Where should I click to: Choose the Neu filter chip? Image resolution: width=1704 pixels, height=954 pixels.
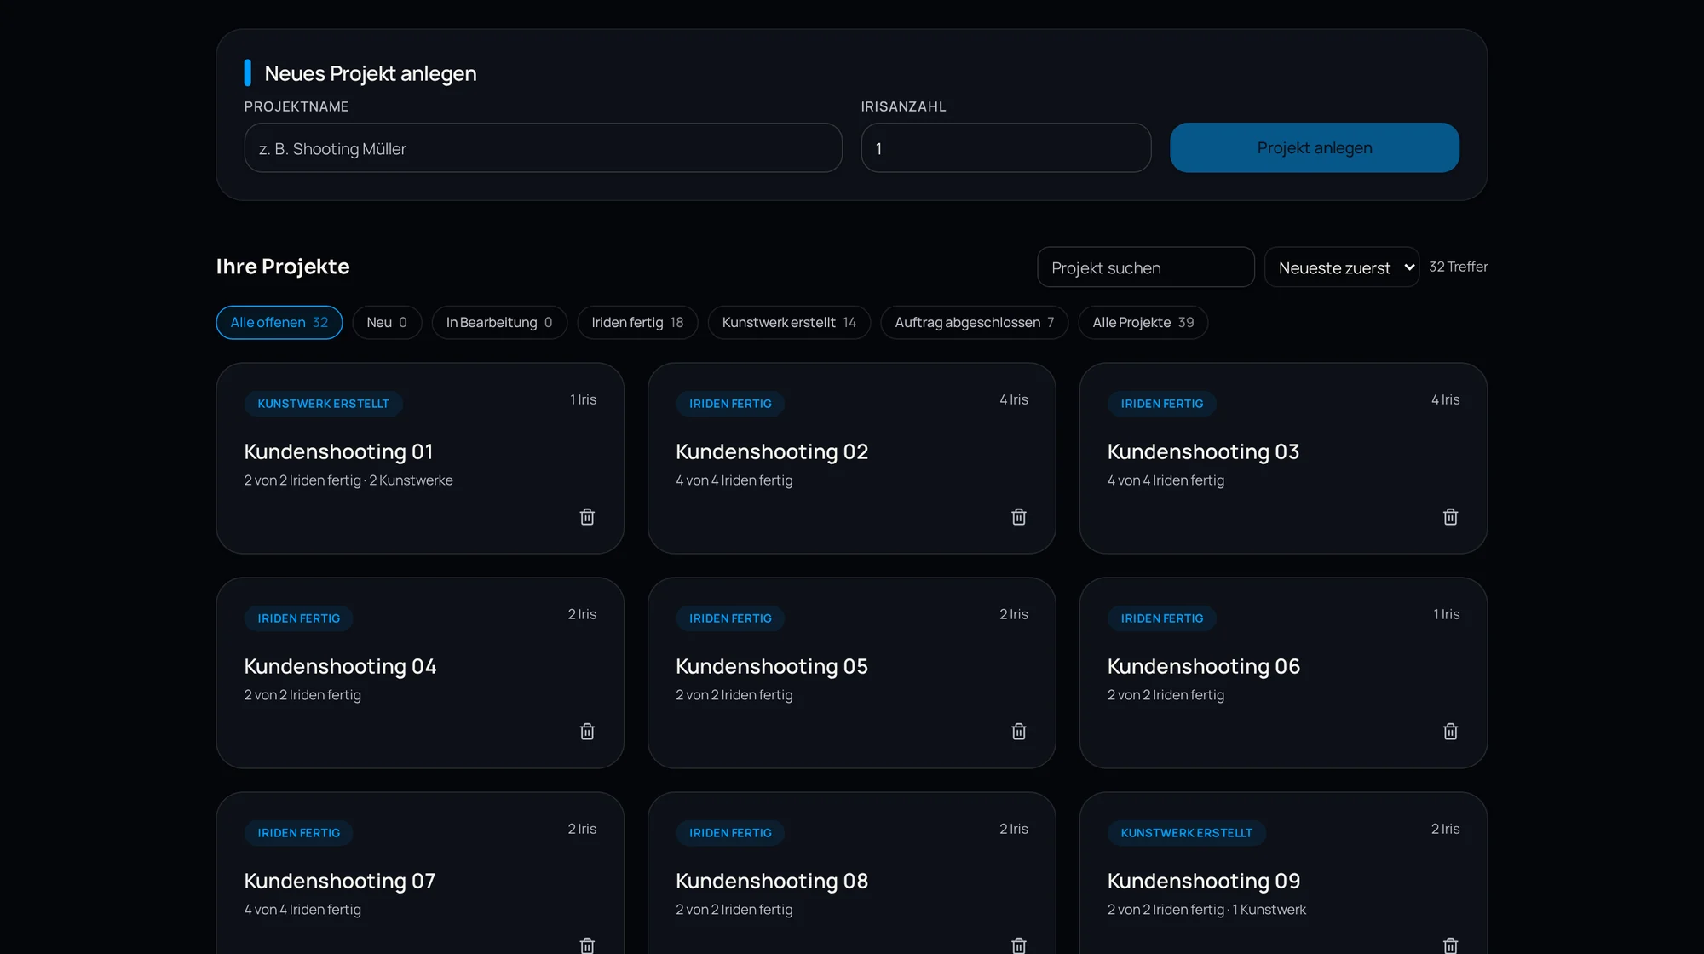click(x=387, y=323)
